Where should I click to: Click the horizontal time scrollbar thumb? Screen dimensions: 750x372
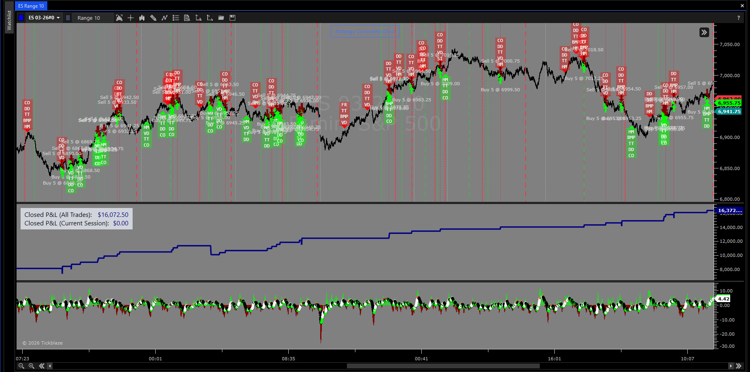[443, 366]
